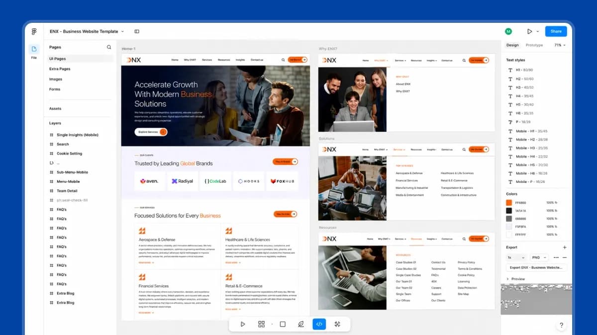
Task: Click the Aerospace & Defense service card title
Action: tap(157, 240)
